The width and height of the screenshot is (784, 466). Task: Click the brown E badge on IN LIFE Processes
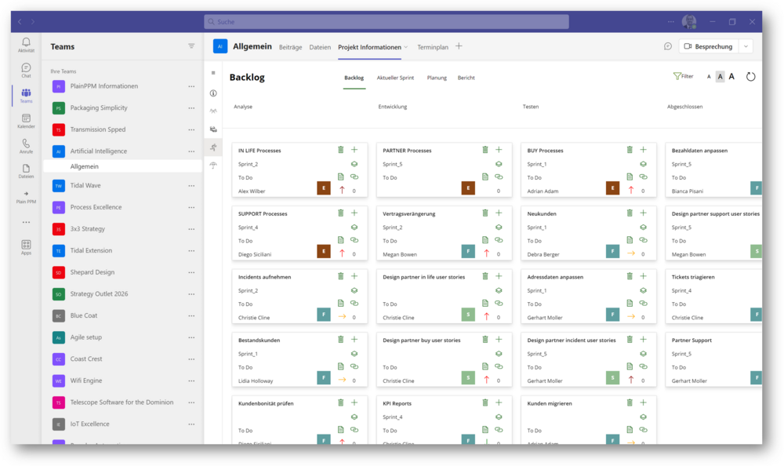[x=323, y=188]
